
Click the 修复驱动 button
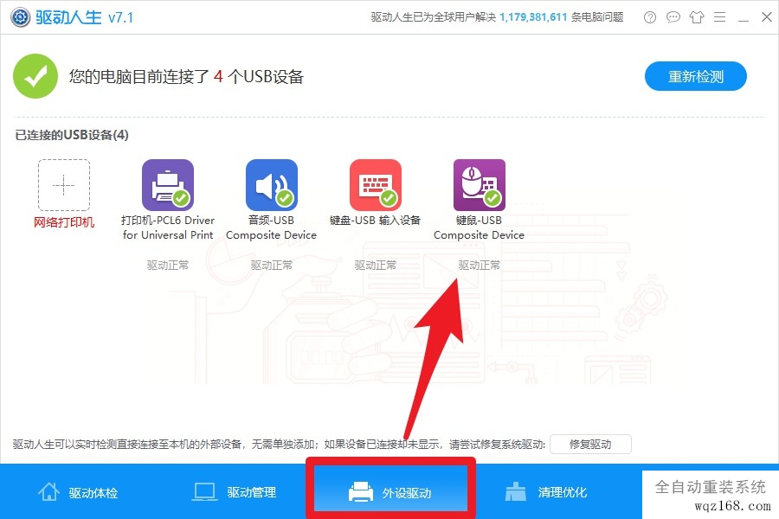click(590, 444)
